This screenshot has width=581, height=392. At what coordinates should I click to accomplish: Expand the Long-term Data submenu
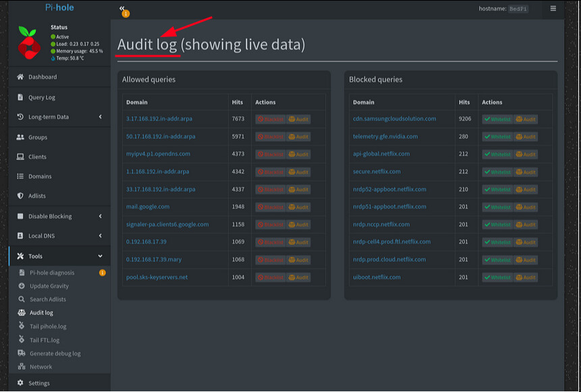click(100, 117)
